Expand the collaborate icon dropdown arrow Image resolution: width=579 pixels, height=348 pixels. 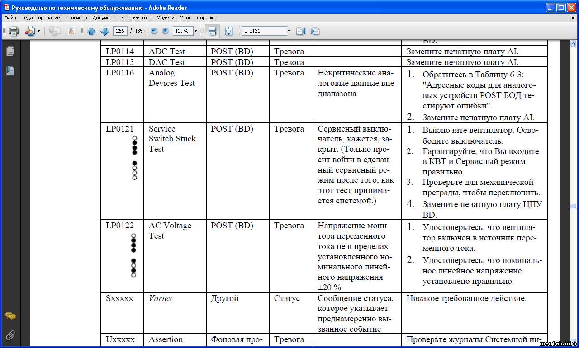38,31
